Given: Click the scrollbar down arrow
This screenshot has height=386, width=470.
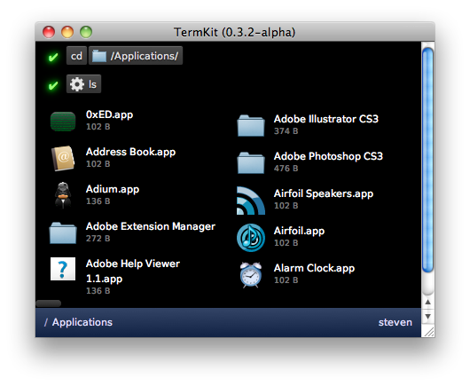Looking at the screenshot, I should click(428, 317).
